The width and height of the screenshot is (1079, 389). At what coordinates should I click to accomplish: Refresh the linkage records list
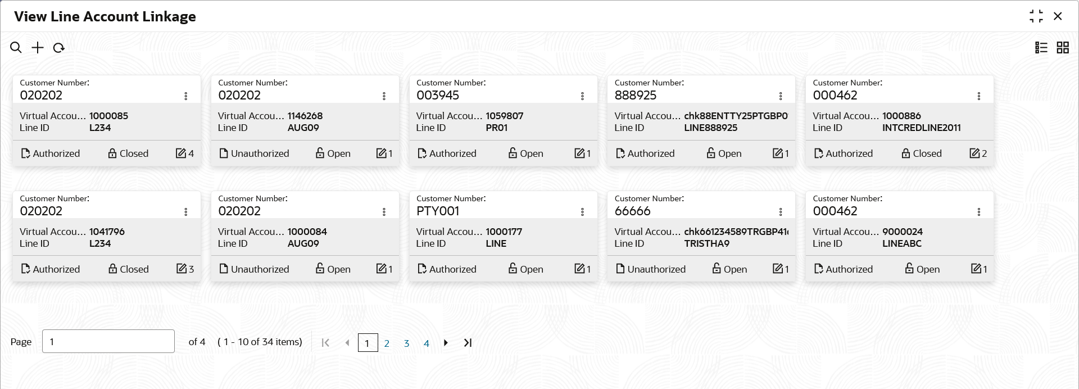[58, 48]
